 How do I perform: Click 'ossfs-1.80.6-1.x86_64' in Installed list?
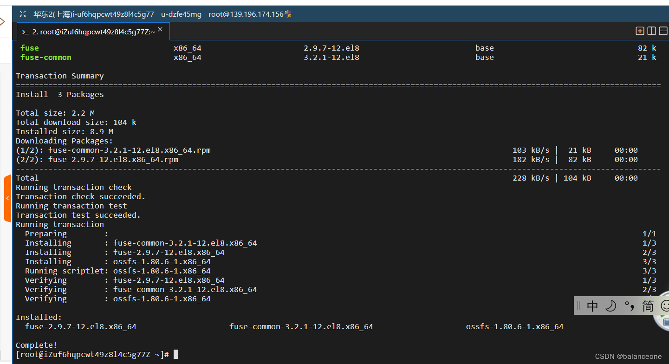tap(515, 326)
